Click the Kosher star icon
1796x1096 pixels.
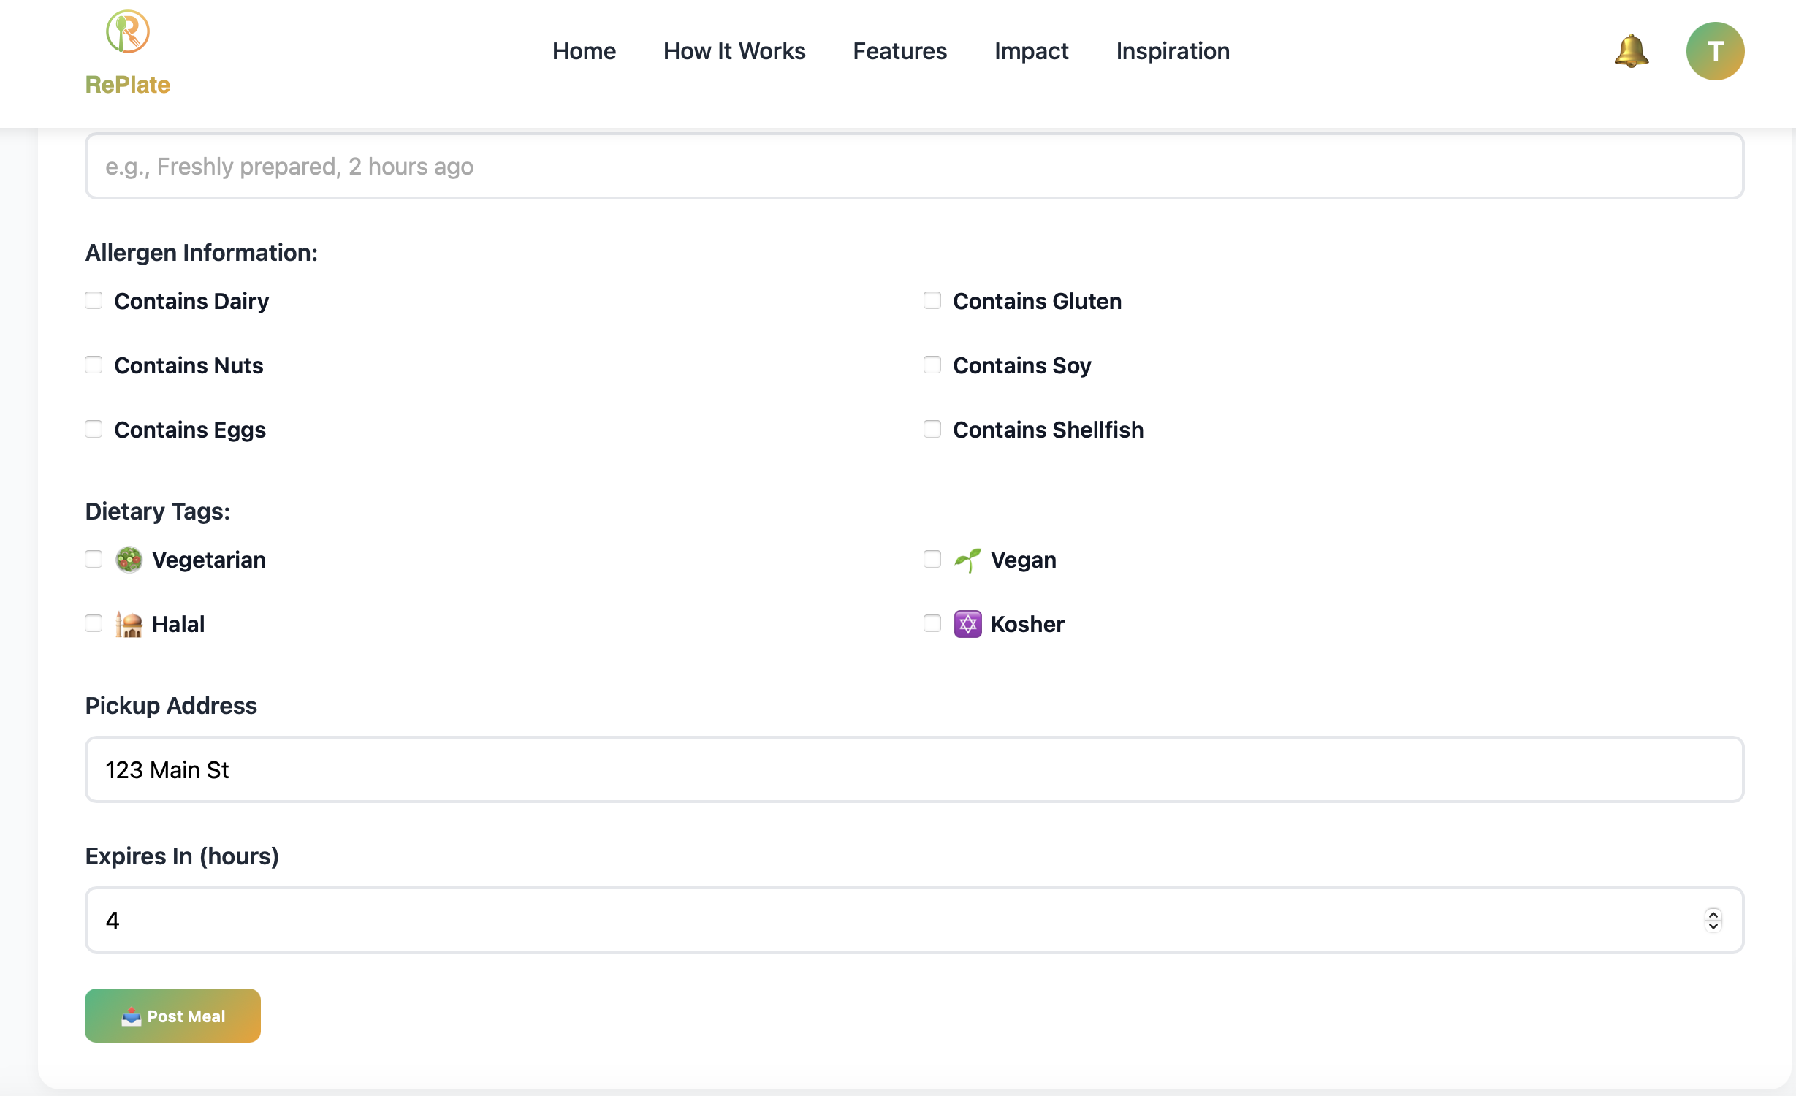[967, 624]
